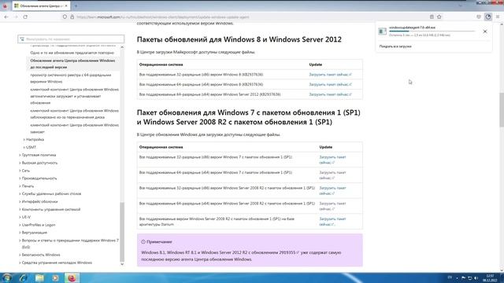
Task: Download package for 64-bit Server 2008 R2 SP1
Action: pyautogui.click(x=332, y=206)
